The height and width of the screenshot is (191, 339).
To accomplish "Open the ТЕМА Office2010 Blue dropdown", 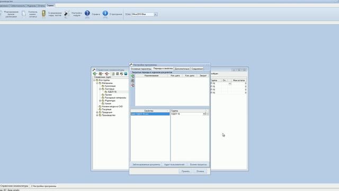I will 155,14.
